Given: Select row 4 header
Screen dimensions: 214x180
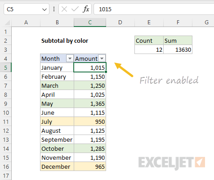Looking at the screenshot, I should click(x=6, y=58).
